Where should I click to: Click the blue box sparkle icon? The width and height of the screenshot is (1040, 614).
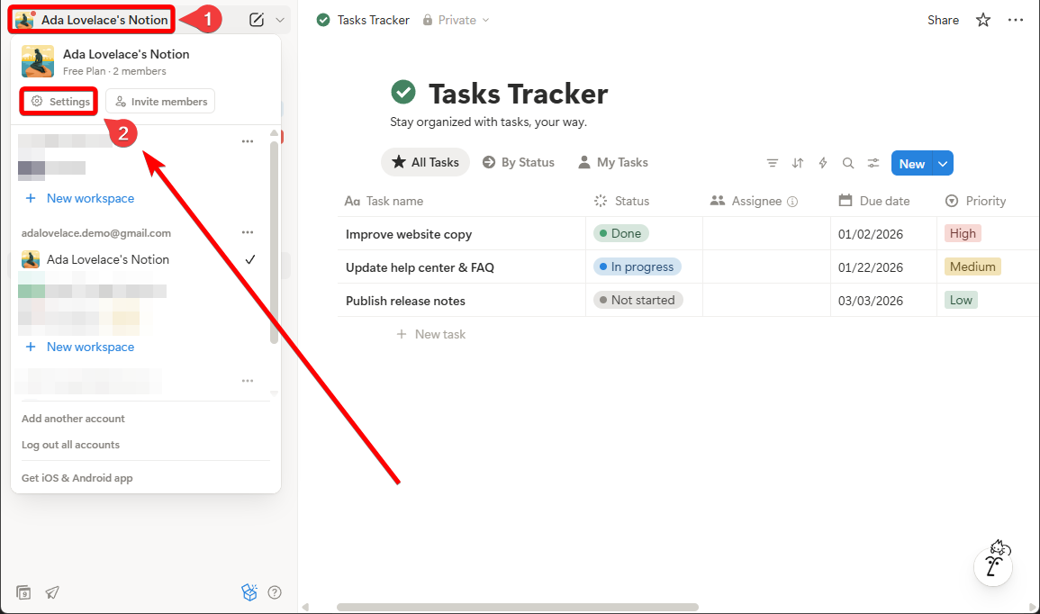[x=249, y=592]
